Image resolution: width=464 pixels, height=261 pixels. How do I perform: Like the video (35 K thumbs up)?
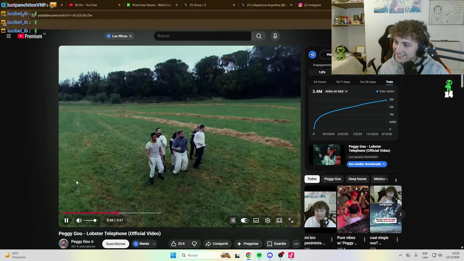point(178,244)
